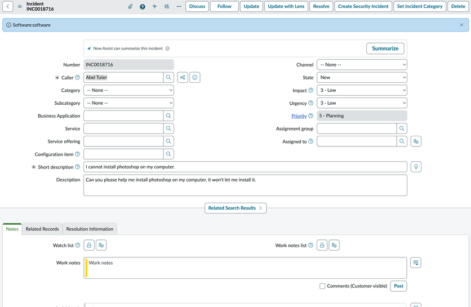Open the Resolution Information tab
Viewport: 471px width, 307px height.
pos(90,229)
